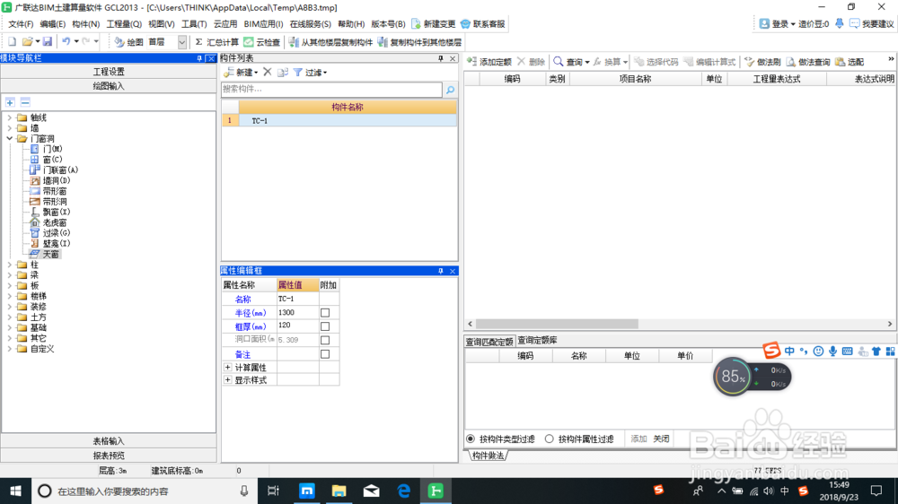Select 飘窗(X) item in tree
This screenshot has width=898, height=504.
(50, 212)
